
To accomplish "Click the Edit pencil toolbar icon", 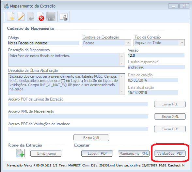I will (21, 17).
